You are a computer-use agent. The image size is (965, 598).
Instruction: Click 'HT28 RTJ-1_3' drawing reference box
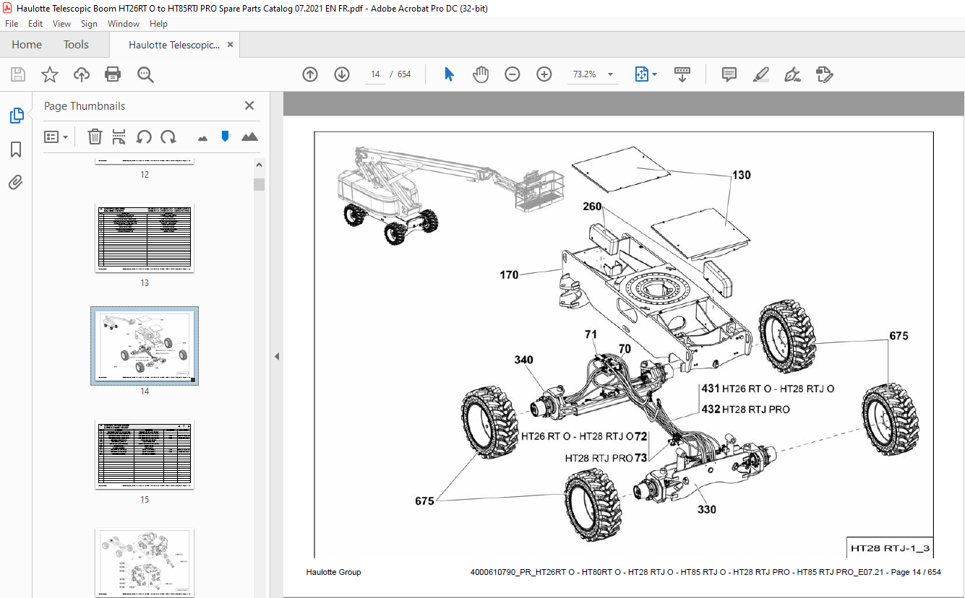(x=891, y=548)
